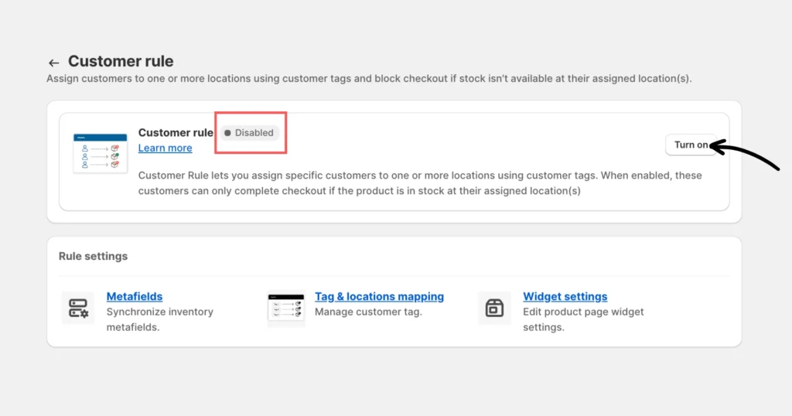Turn on the Customer rule
This screenshot has width=792, height=416.
pyautogui.click(x=690, y=145)
